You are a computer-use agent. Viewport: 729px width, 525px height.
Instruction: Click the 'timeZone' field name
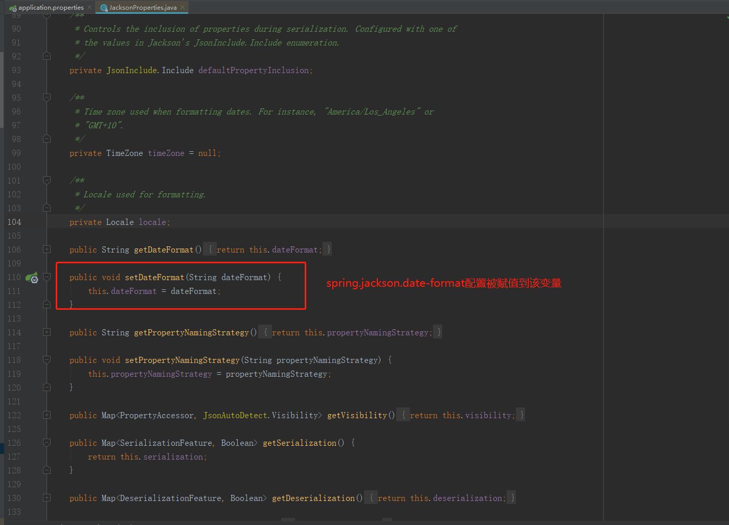(x=166, y=153)
